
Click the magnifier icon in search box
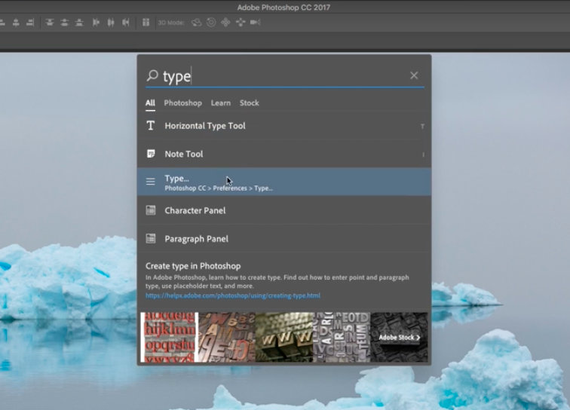[x=152, y=75]
